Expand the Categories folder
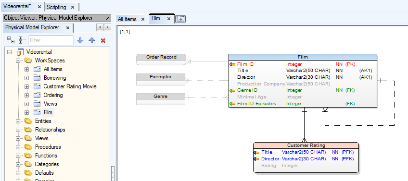Viewport: 408px width, 181px height. (x=18, y=164)
